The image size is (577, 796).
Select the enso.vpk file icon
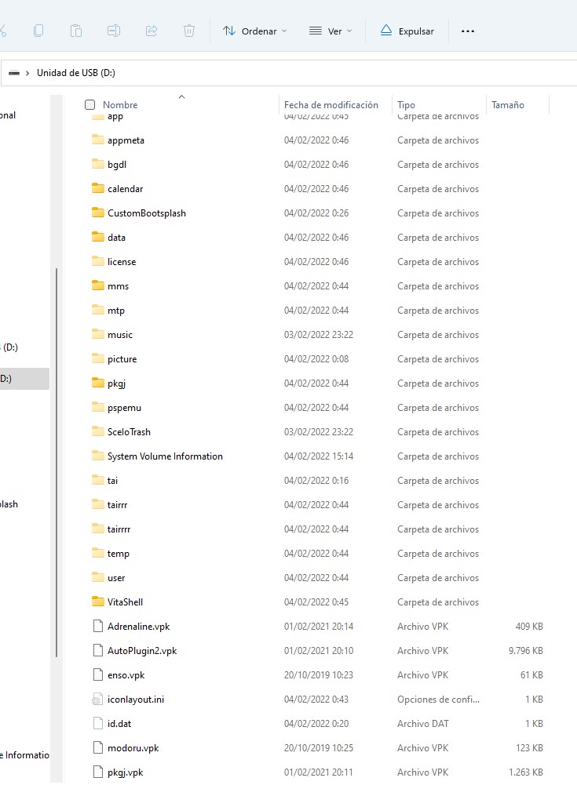click(97, 674)
